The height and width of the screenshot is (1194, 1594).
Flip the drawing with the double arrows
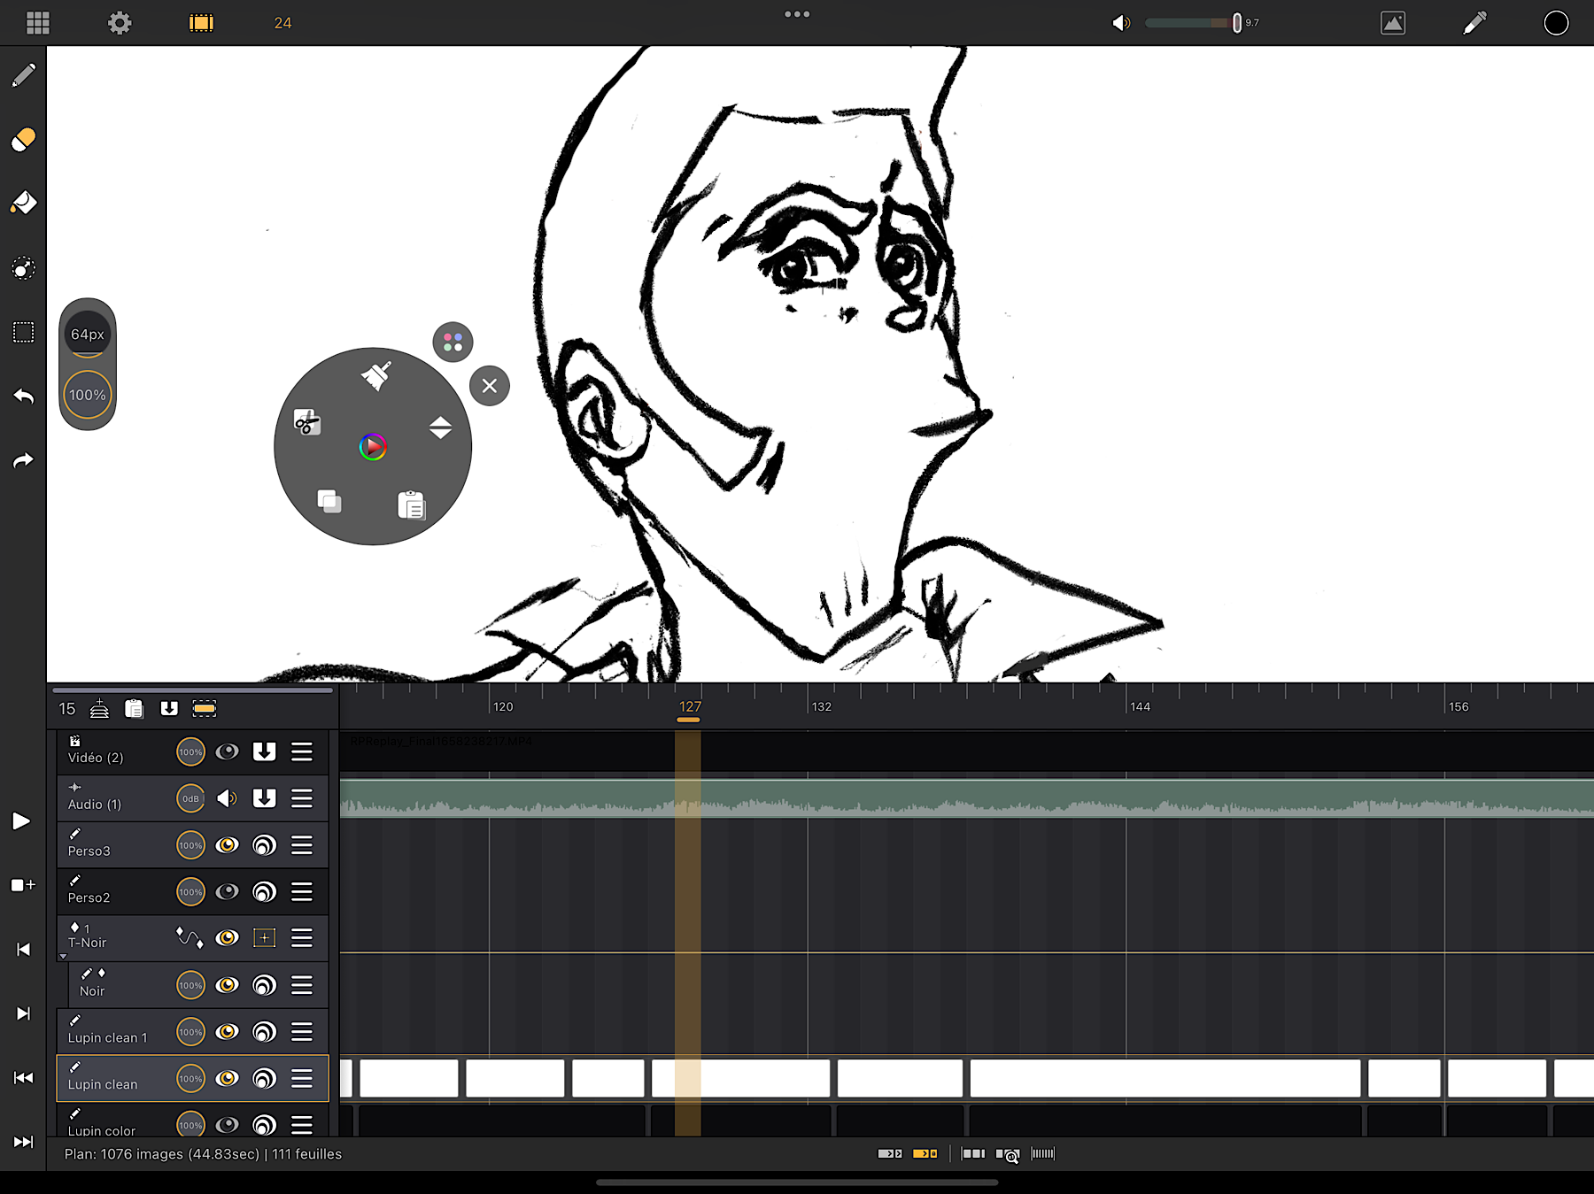440,428
